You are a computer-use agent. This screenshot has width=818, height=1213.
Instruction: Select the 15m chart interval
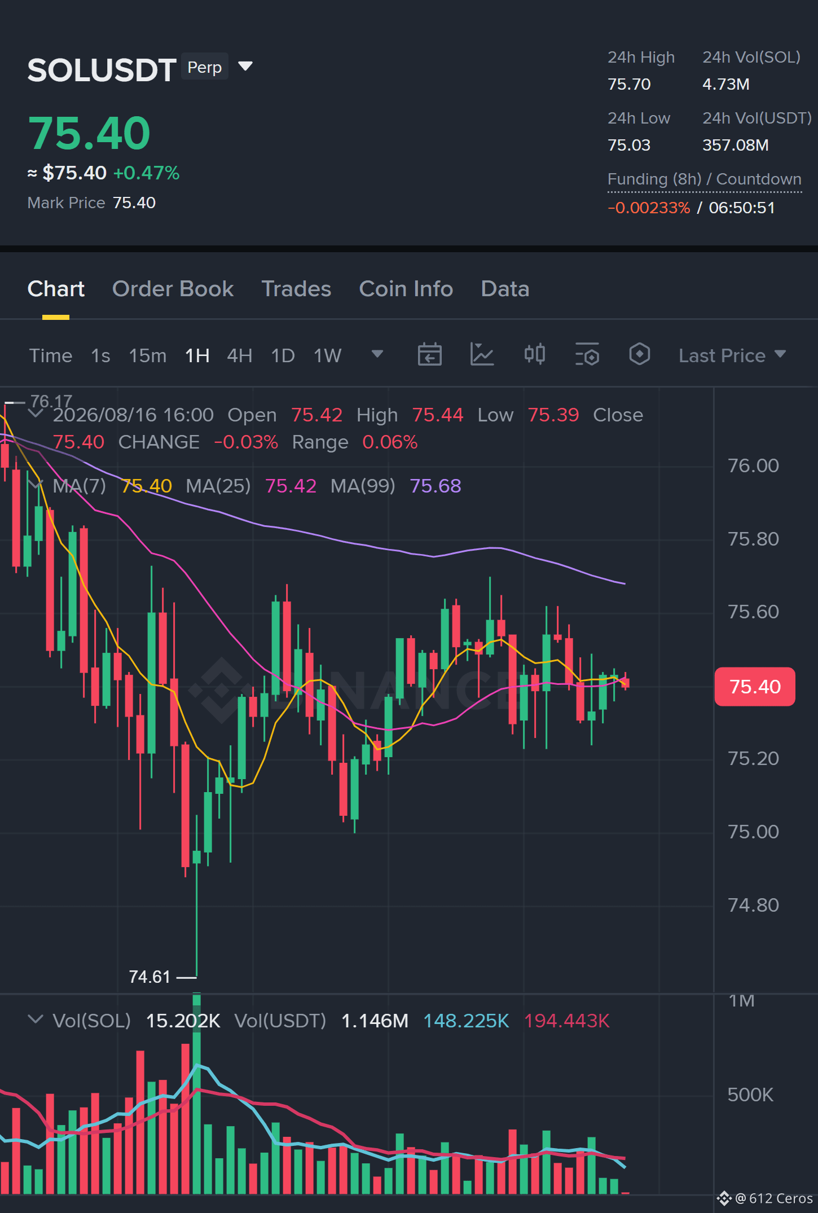tap(147, 355)
